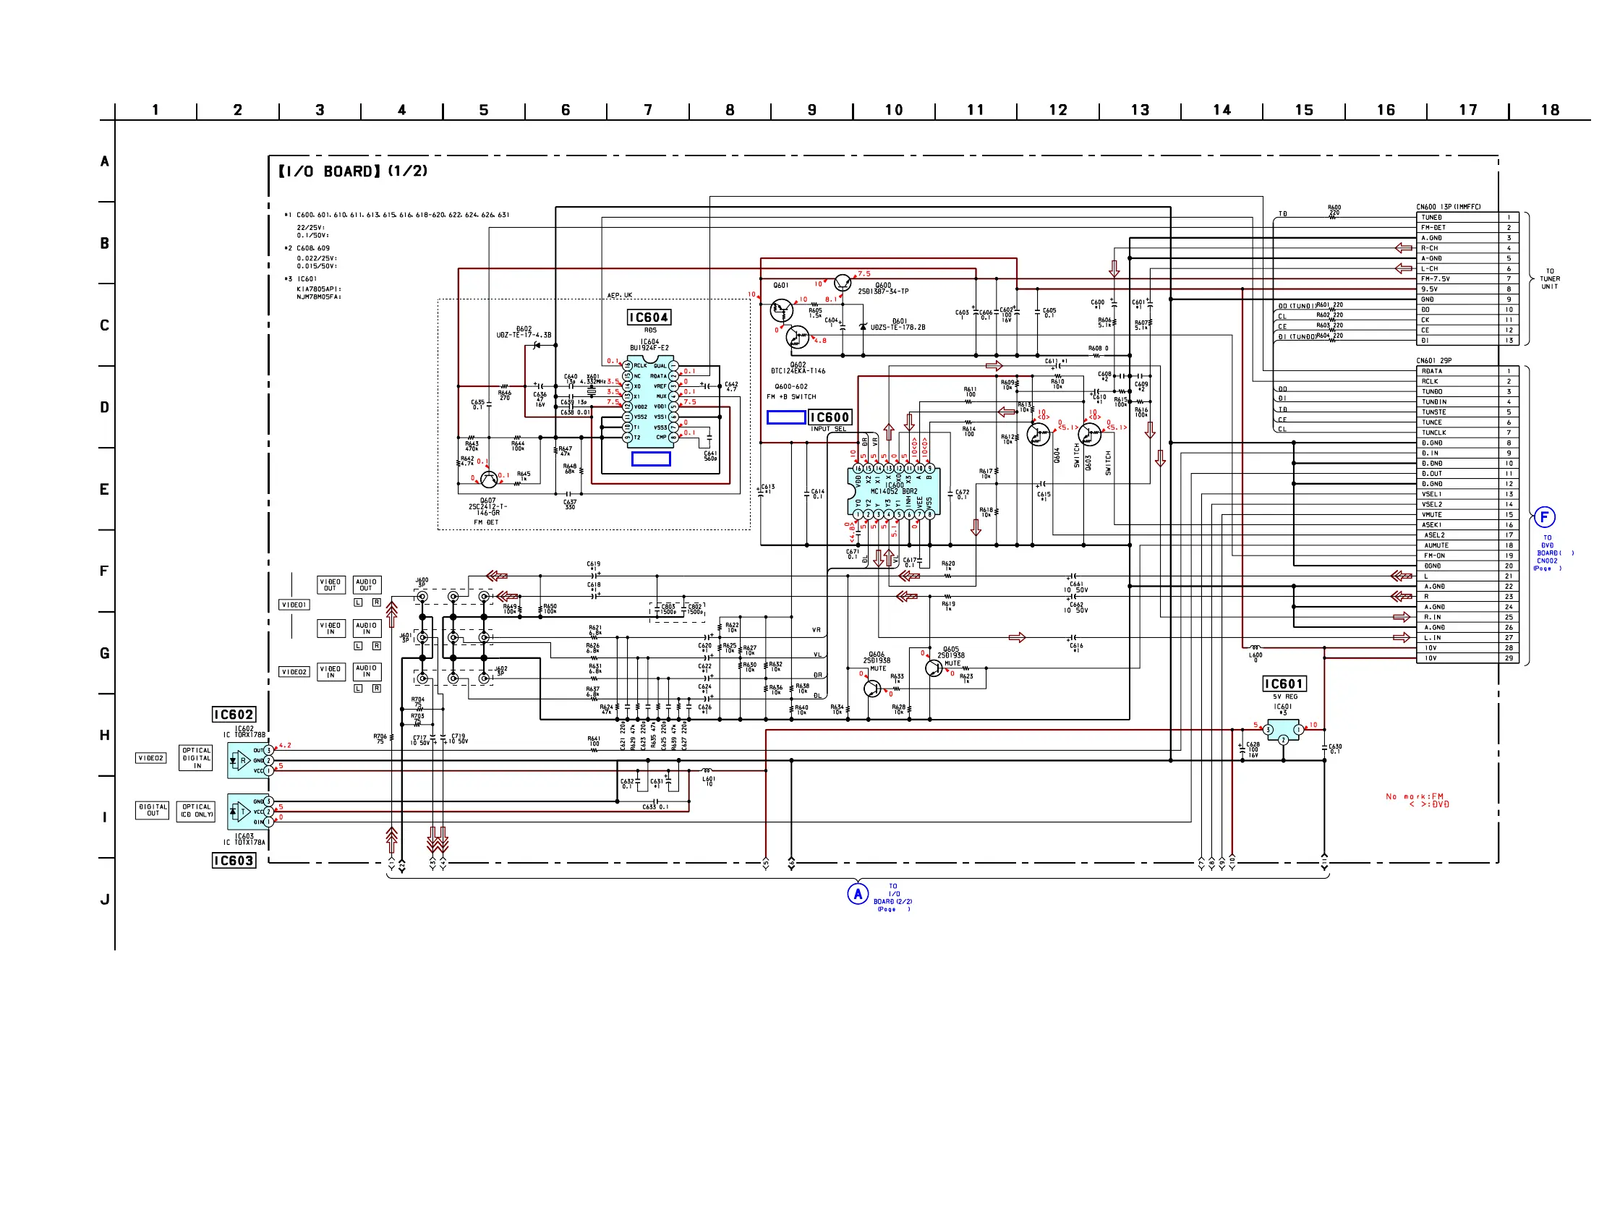Select the IC600 MC14052 chip body

pos(893,489)
